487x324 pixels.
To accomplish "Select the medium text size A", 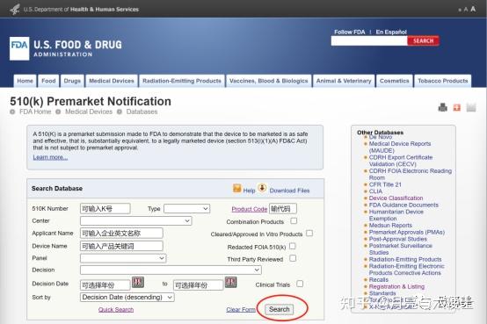I will click(466, 10).
